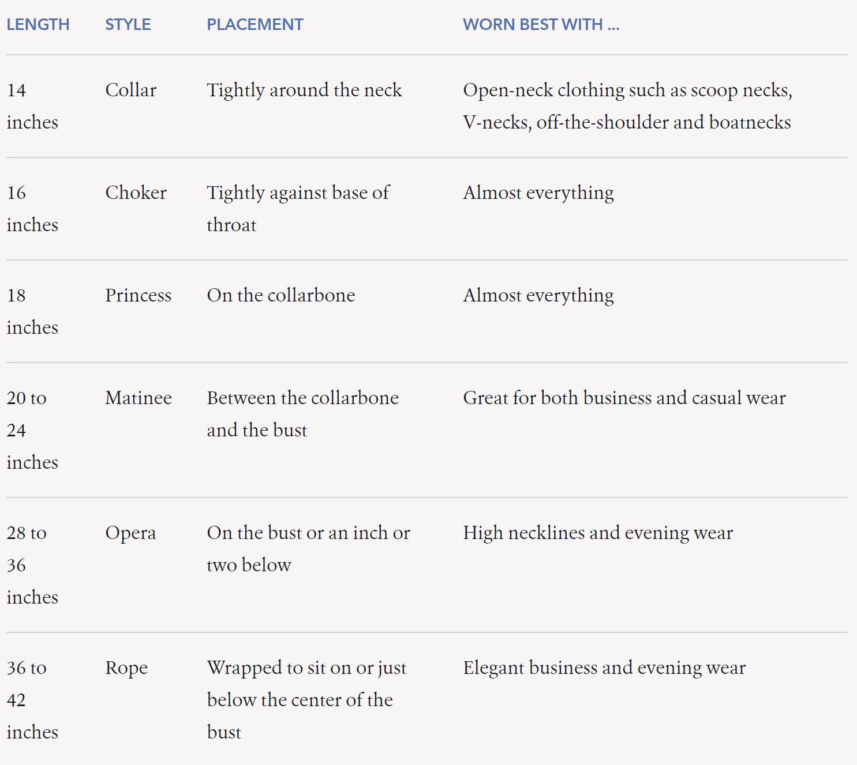The height and width of the screenshot is (765, 857).
Task: Click the 18 inches length cell
Action: pos(32,311)
